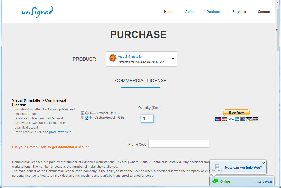Open the chat widget FAQ link
281x188 pixels.
(x=258, y=182)
